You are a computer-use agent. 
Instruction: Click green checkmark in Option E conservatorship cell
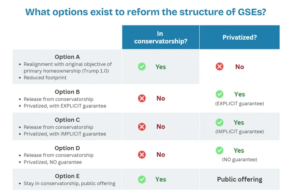142,179
